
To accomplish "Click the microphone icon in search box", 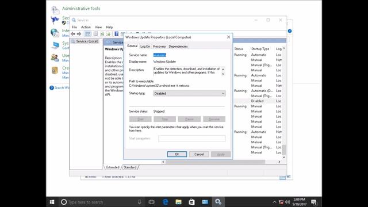I will (x=139, y=202).
